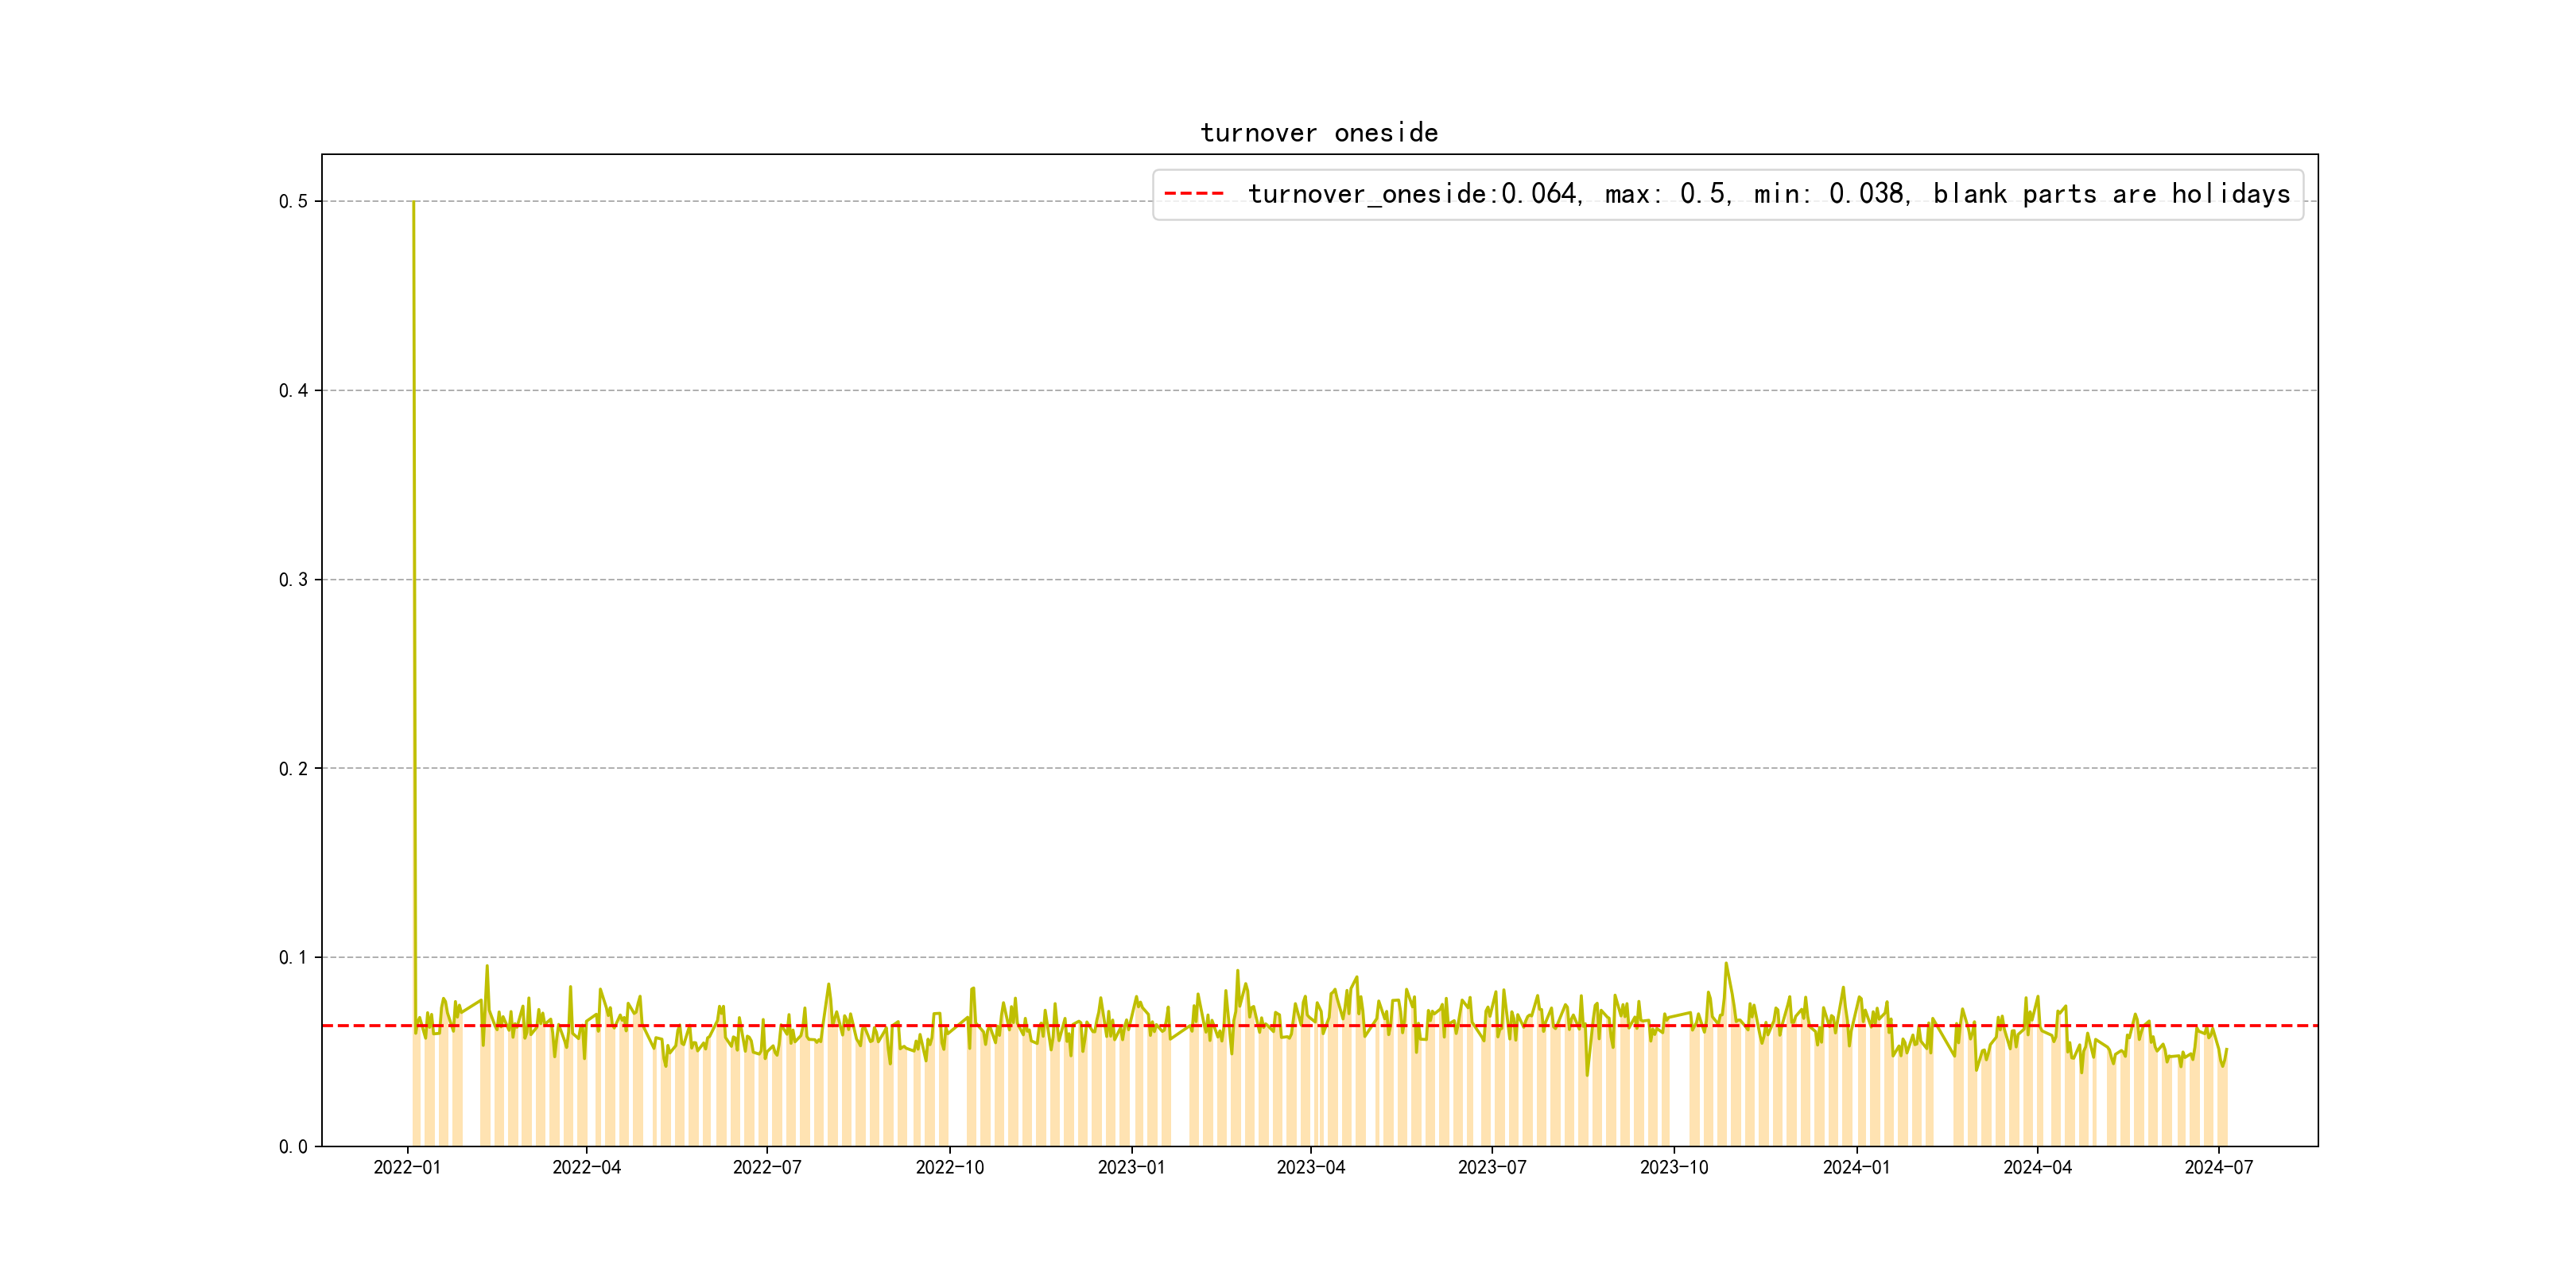Click the 0.1 y-axis label

(x=293, y=958)
